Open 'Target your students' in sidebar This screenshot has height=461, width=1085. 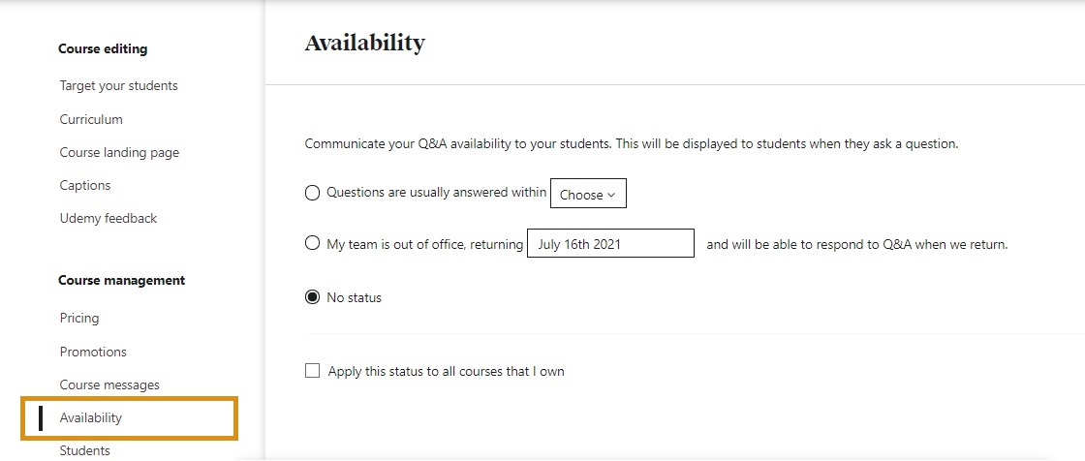point(119,86)
